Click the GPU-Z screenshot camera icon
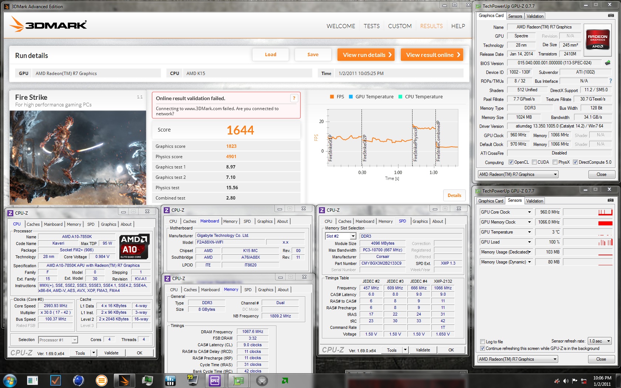Viewport: 621px width, 388px height. [x=611, y=16]
